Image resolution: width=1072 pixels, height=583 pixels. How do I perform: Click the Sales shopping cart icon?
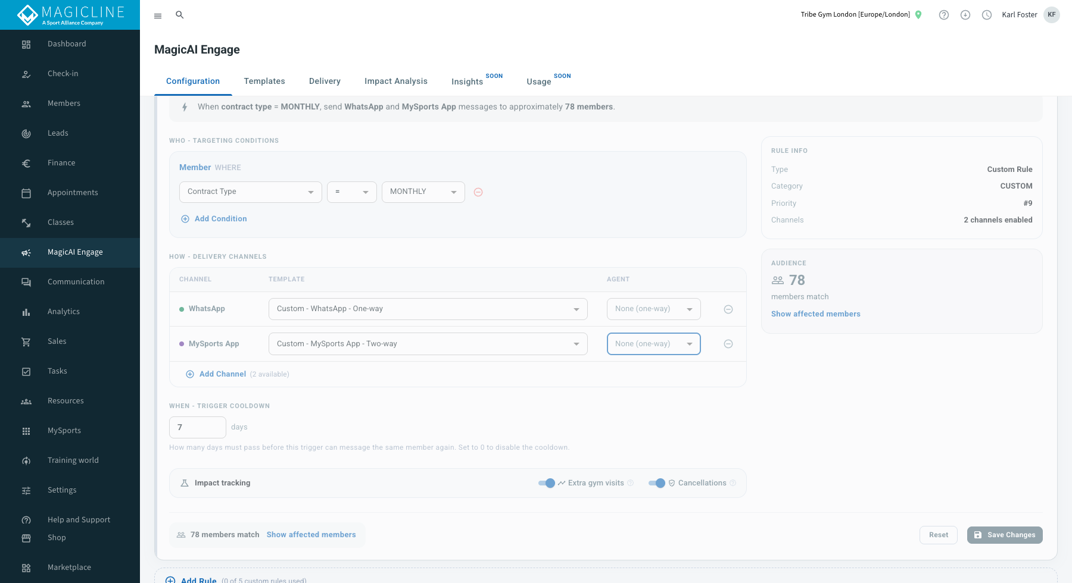point(26,341)
